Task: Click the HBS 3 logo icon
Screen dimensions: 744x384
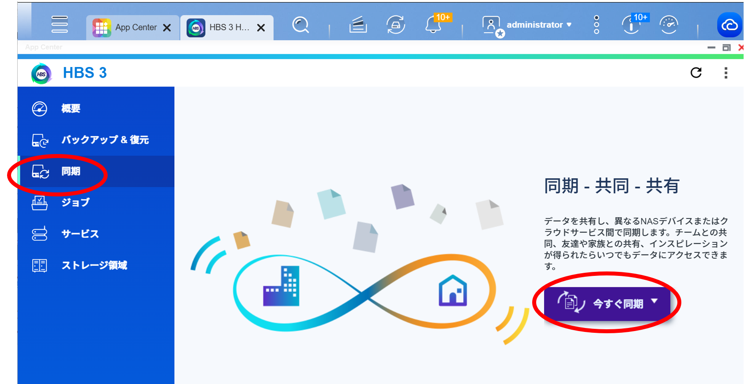Action: (41, 74)
